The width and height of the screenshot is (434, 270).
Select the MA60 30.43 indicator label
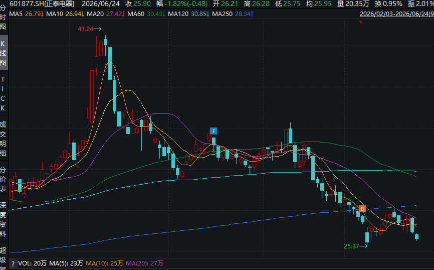146,14
